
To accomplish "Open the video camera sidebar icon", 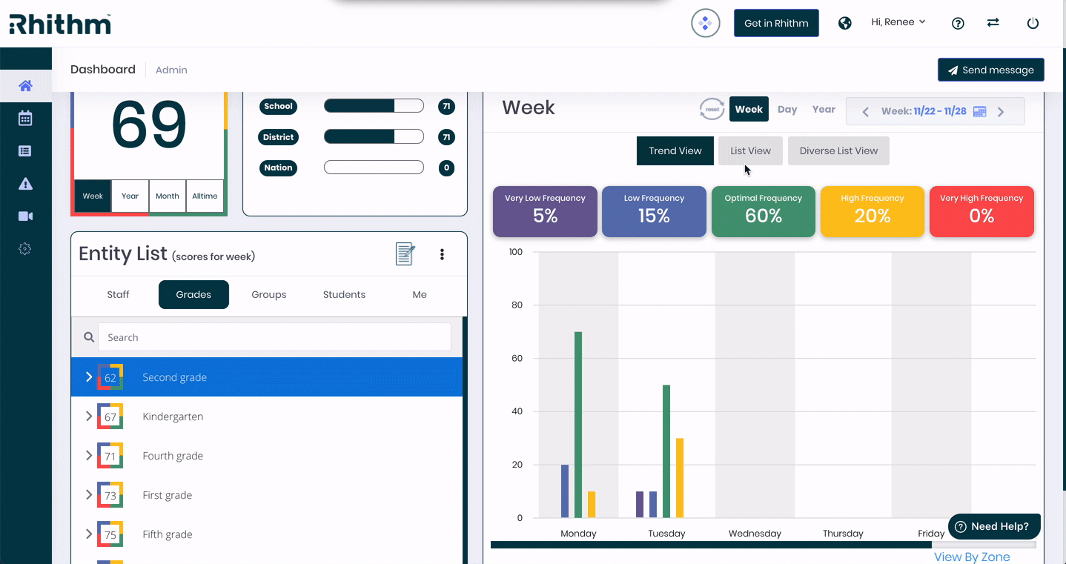I will click(x=25, y=216).
